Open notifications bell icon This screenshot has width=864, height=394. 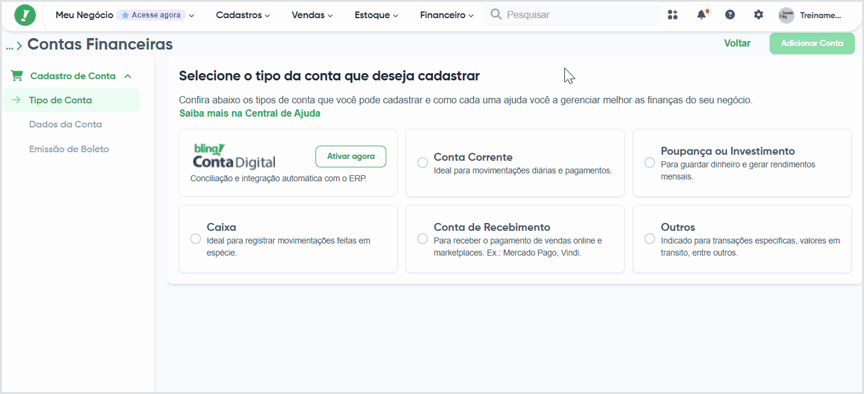[x=702, y=15]
